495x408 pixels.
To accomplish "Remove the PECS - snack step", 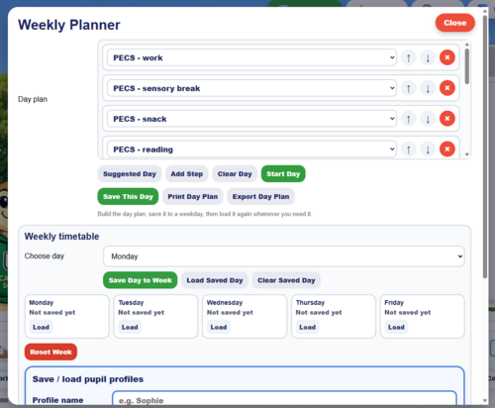I will [x=447, y=119].
